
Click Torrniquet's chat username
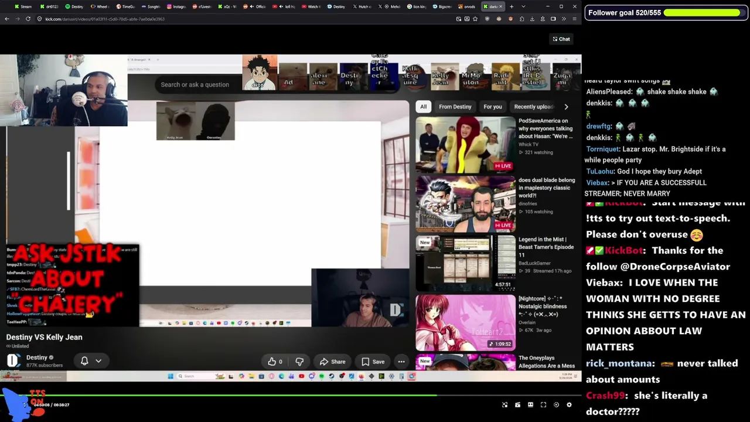coord(603,149)
